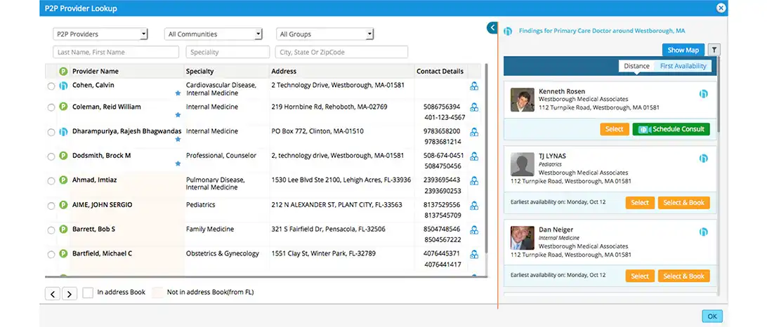Switch to the Distance tab

636,66
